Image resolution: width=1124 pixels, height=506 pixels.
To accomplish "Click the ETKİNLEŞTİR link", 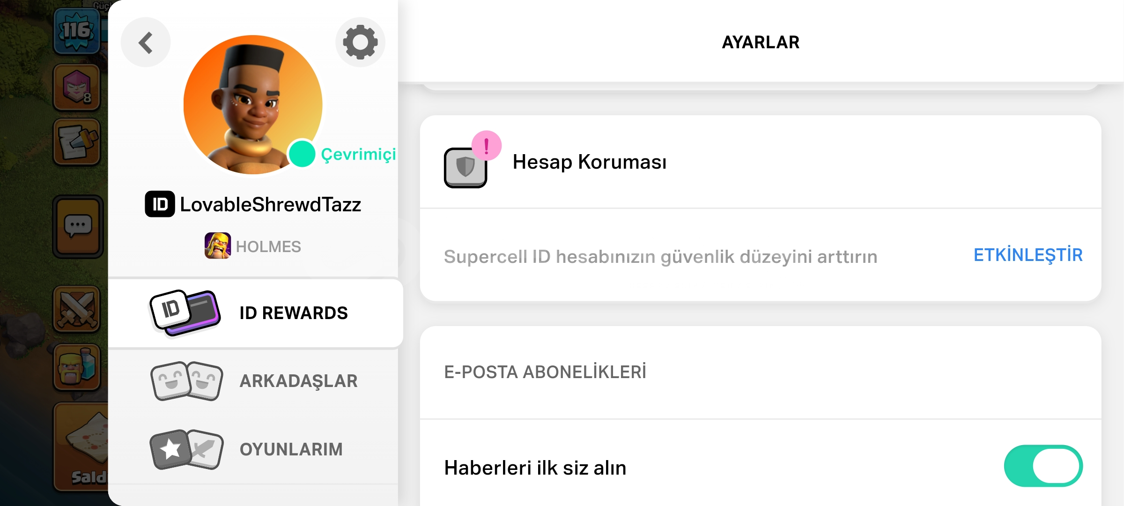I will point(1028,255).
